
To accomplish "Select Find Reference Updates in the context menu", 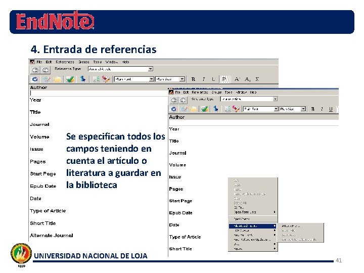I will pos(252,240).
